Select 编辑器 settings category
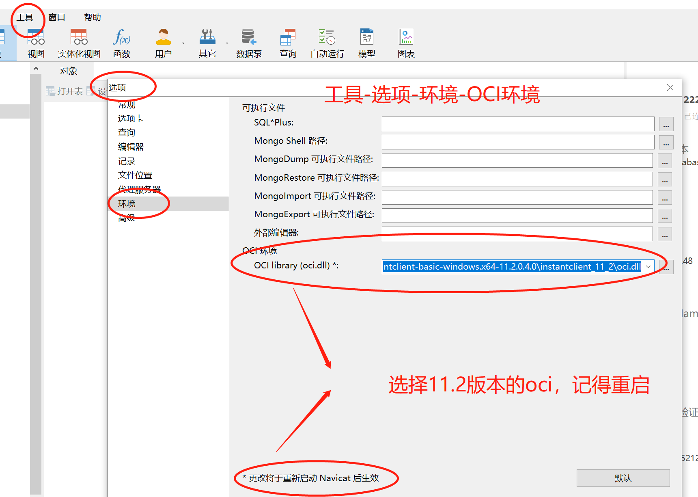 coord(131,147)
